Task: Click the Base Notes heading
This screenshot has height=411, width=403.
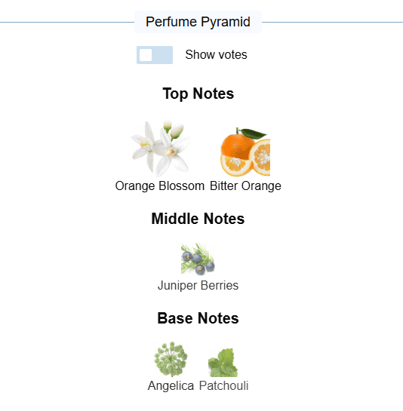Action: coord(198,318)
